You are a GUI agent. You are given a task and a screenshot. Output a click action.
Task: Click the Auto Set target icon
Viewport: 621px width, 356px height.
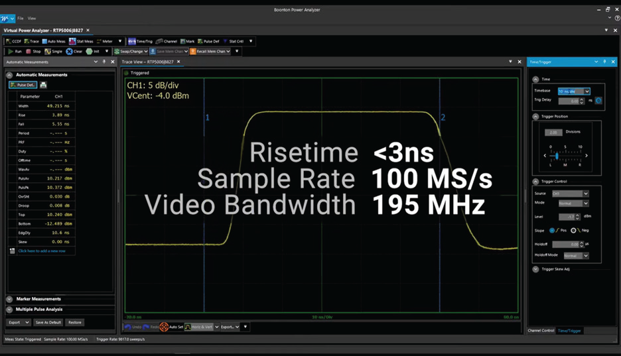coord(164,327)
